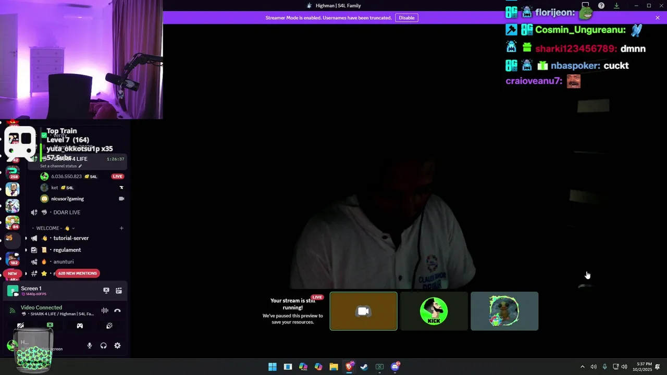
Task: Click camera icon beside nicusor7gaming
Action: 121,199
